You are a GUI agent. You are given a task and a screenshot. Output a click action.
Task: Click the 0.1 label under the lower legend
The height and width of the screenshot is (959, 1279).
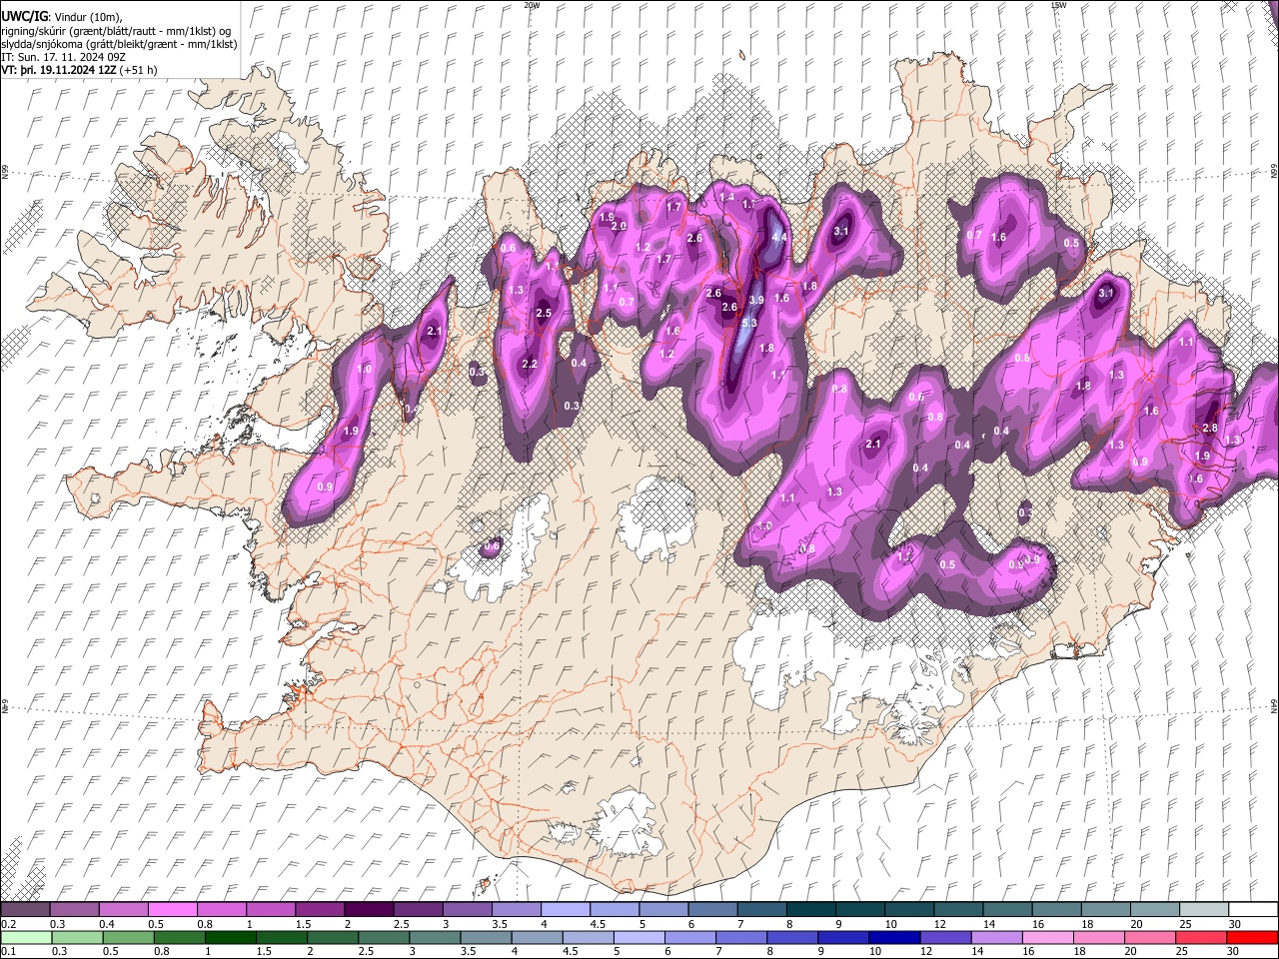tap(7, 952)
